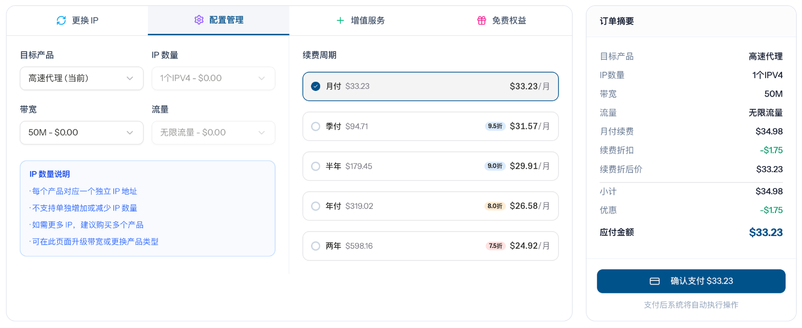Click the $31.57/月 price
Image resolution: width=802 pixels, height=328 pixels.
point(530,126)
